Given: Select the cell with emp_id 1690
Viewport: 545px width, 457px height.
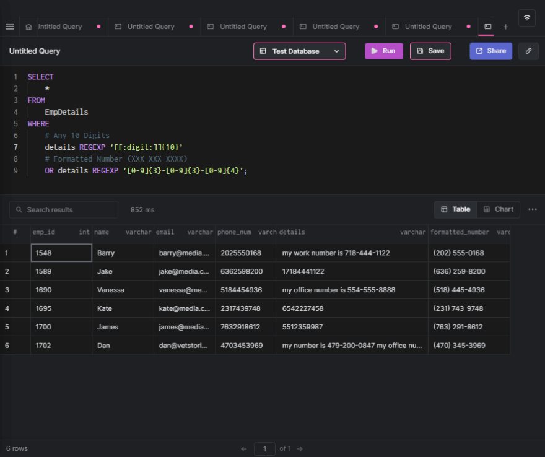Looking at the screenshot, I should [x=61, y=290].
